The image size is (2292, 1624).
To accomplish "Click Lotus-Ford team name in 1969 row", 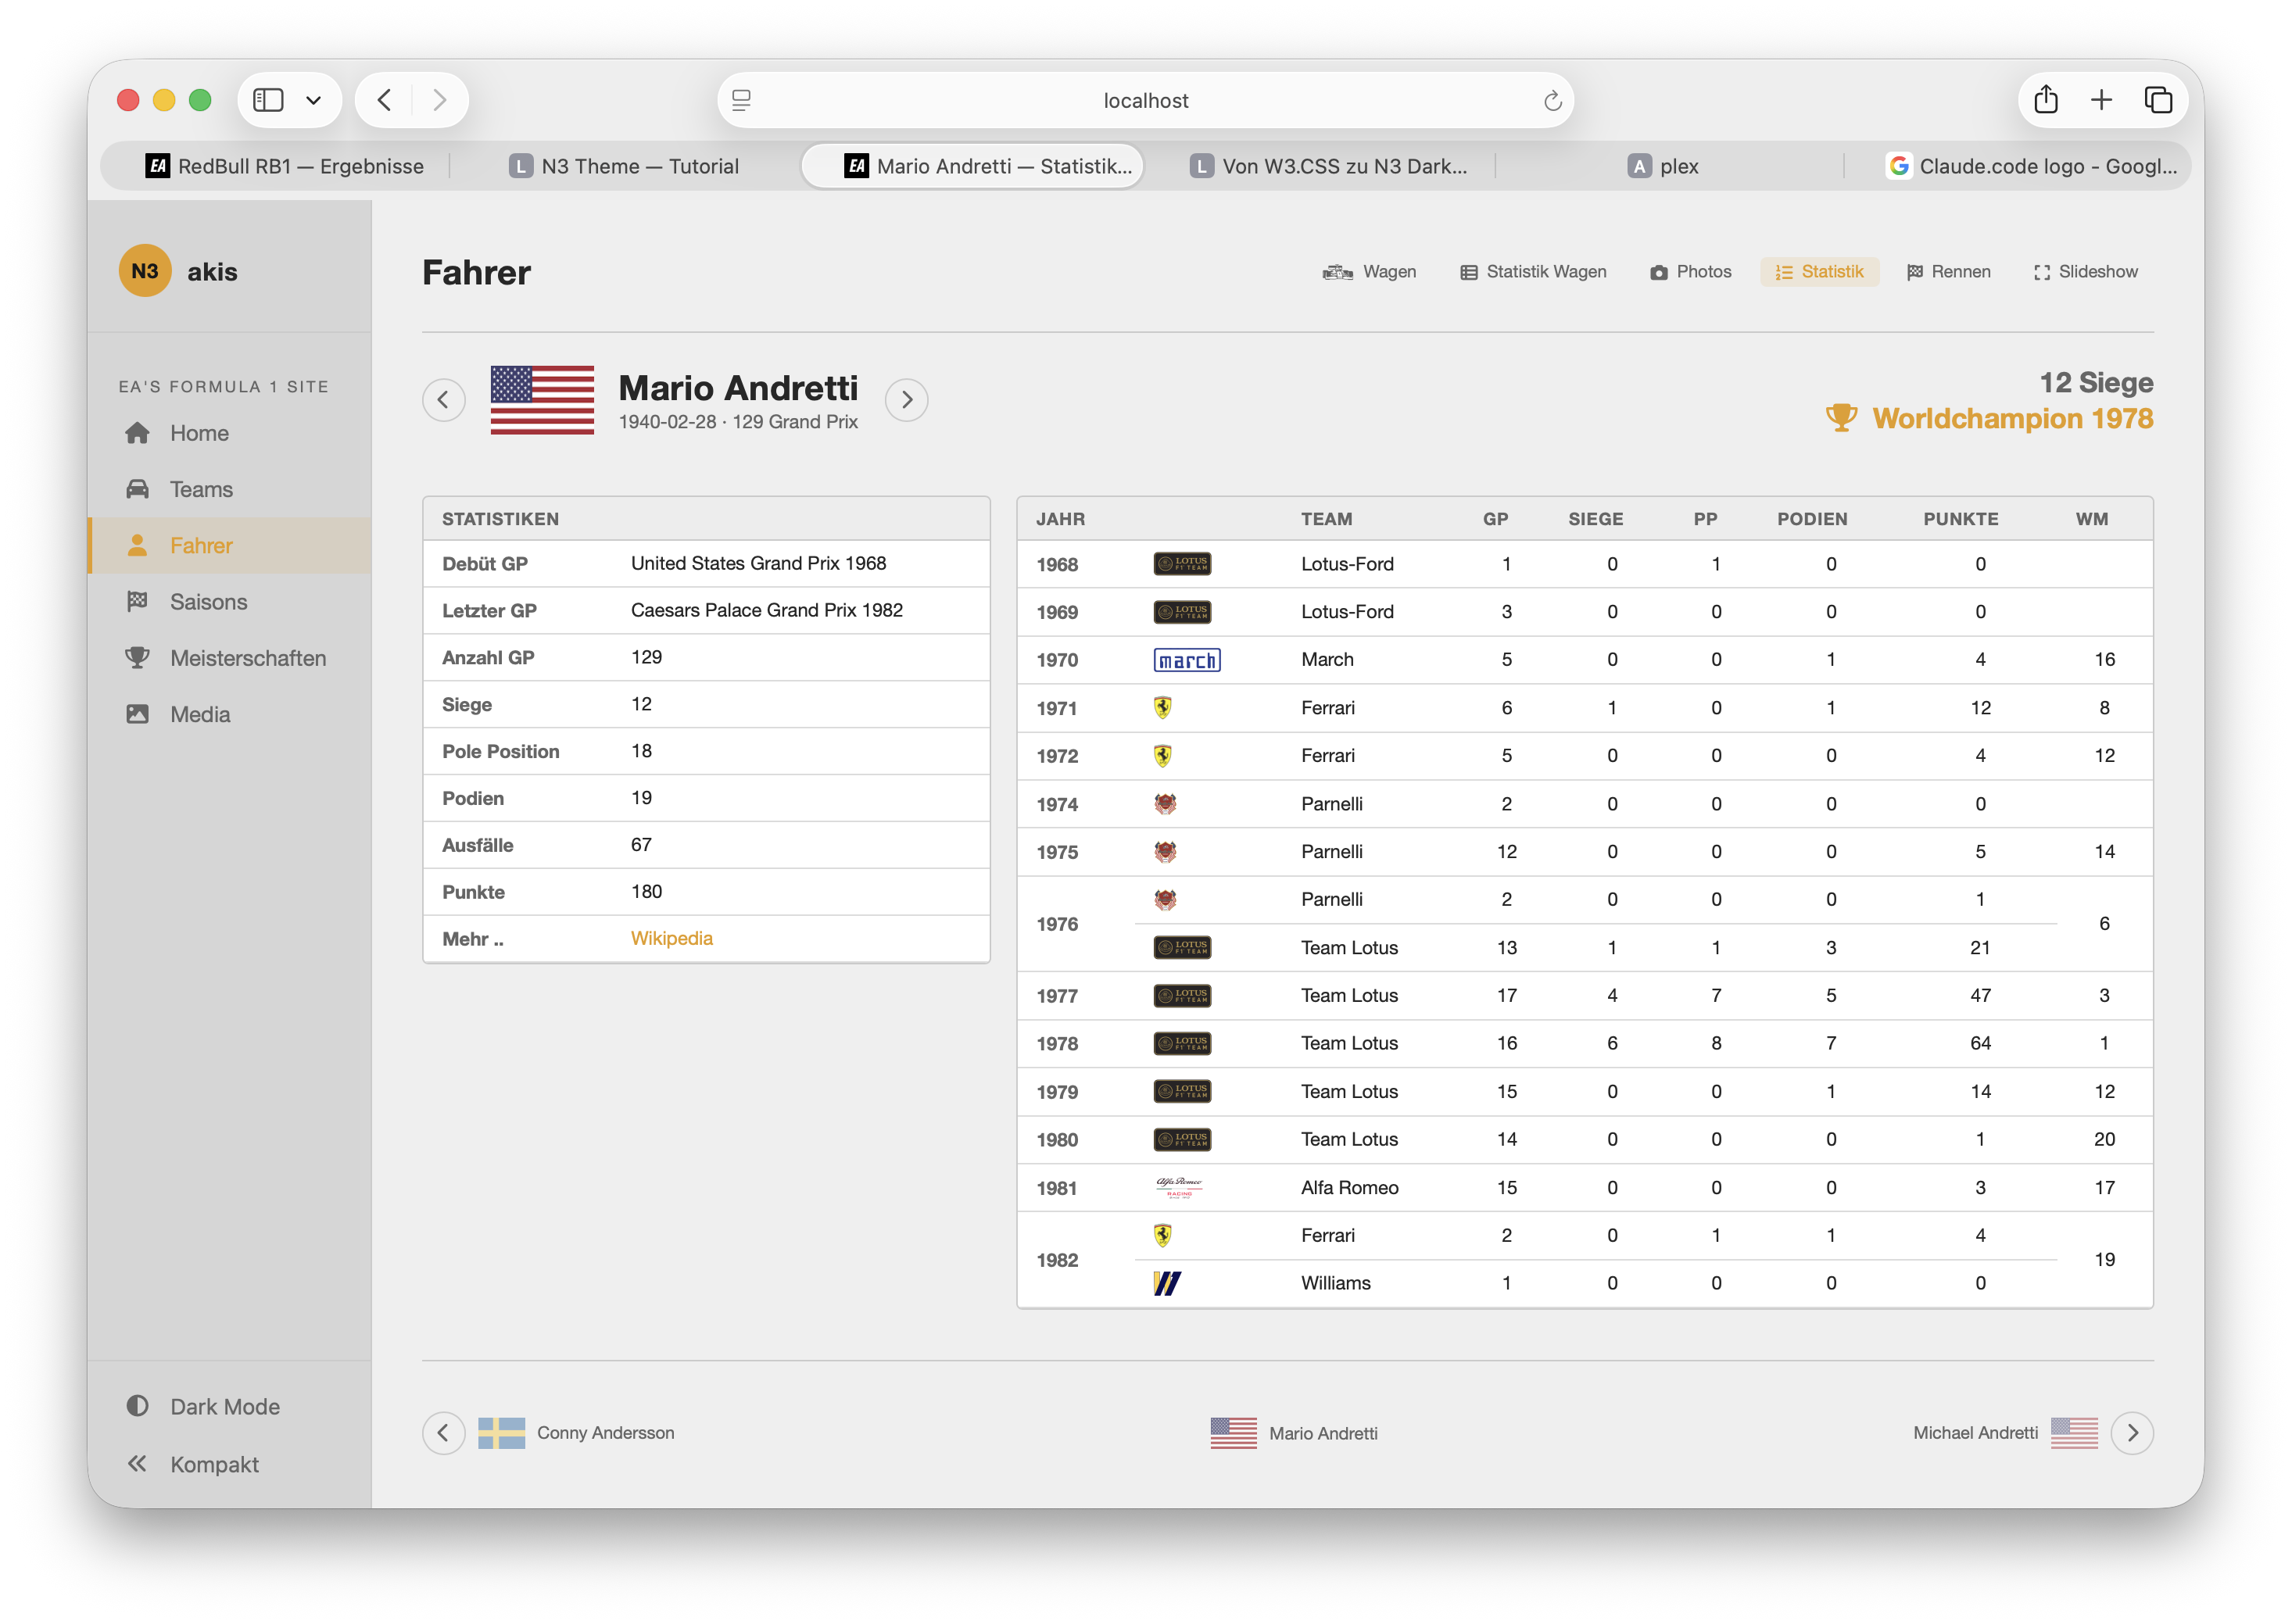I will pos(1347,612).
